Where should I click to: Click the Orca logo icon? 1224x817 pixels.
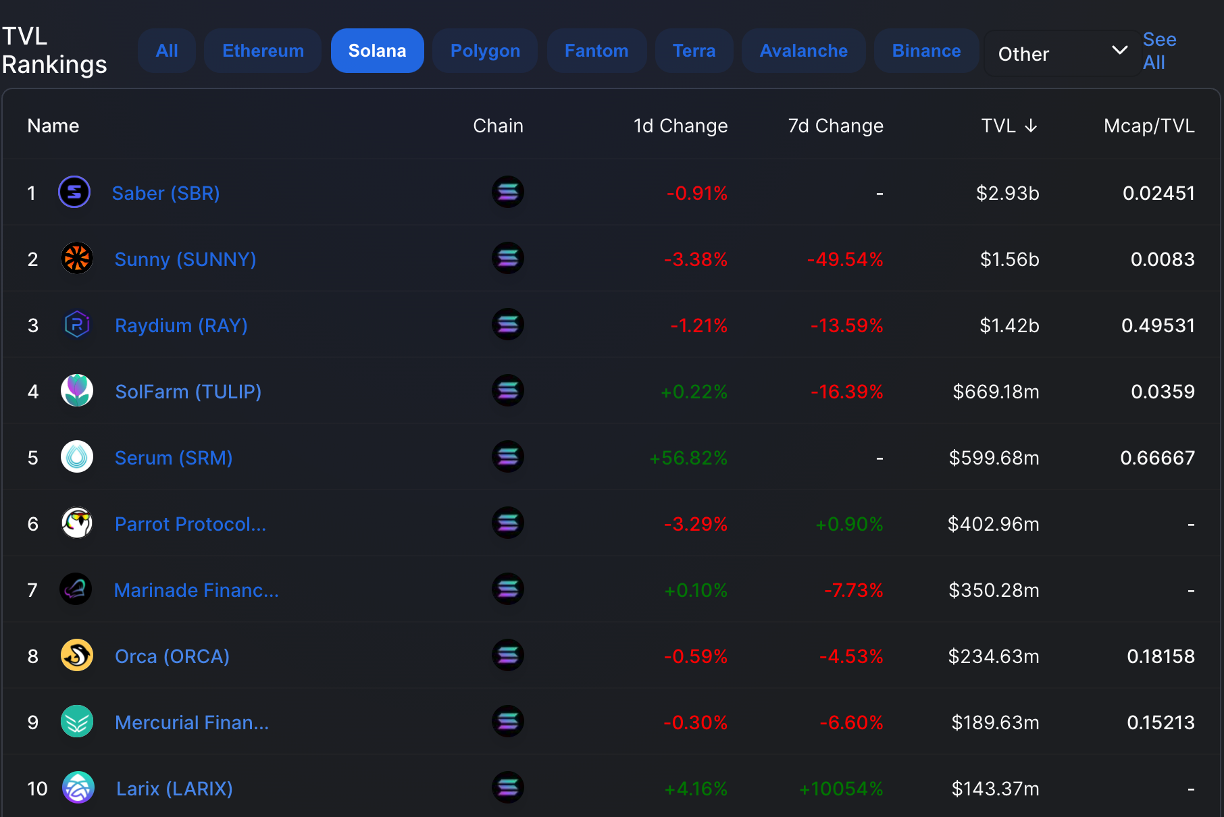[77, 656]
